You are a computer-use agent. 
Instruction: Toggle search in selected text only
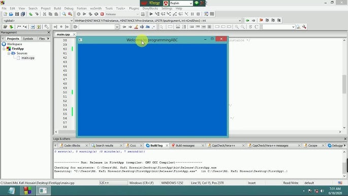pyautogui.click(x=142, y=27)
